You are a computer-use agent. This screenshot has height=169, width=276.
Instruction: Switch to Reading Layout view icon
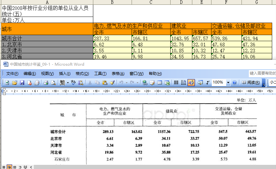(x=25, y=167)
